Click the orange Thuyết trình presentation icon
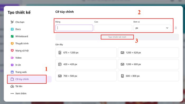The width and height of the screenshot is (185, 104). (12, 44)
